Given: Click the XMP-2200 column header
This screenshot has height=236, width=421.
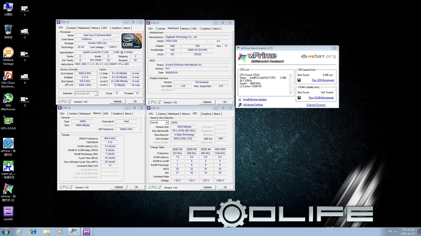Looking at the screenshot, I should (220, 149).
